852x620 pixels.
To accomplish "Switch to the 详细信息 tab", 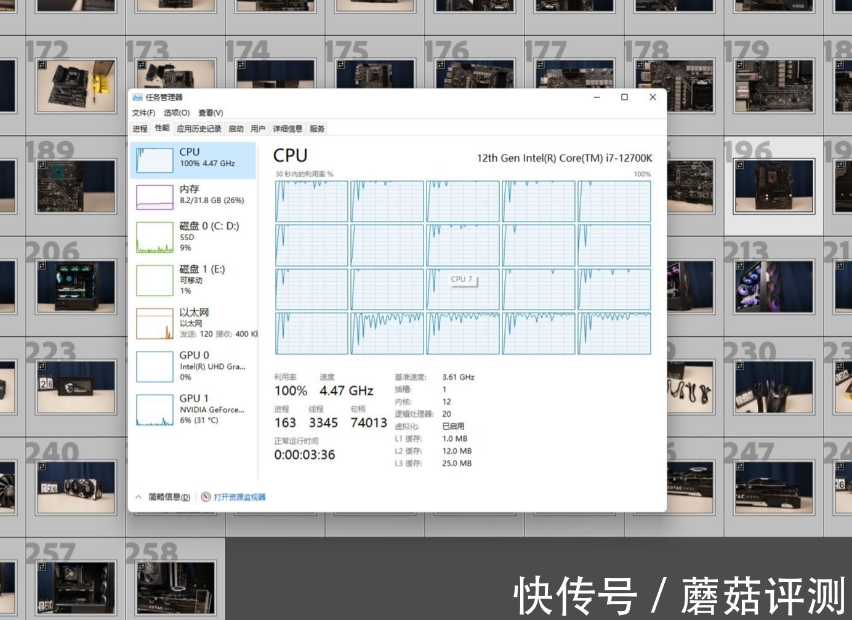I will click(287, 129).
